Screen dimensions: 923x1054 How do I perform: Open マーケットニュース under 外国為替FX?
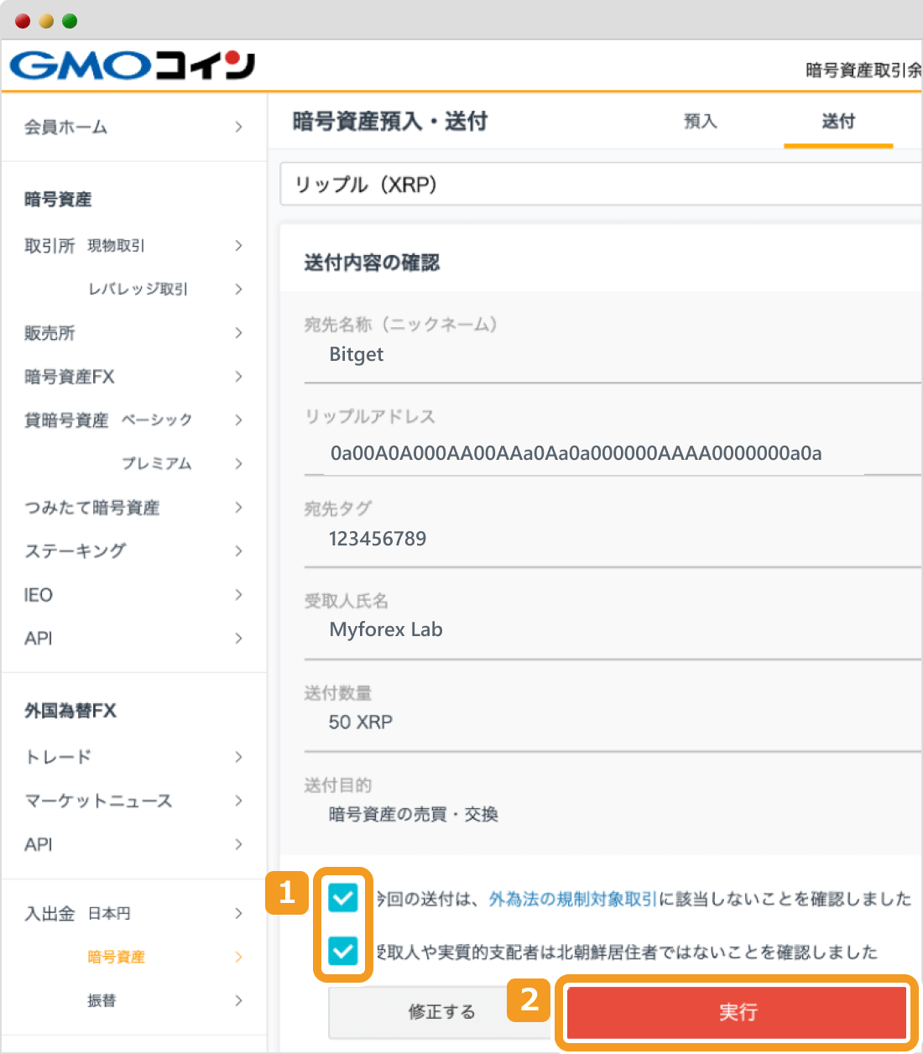pos(98,801)
